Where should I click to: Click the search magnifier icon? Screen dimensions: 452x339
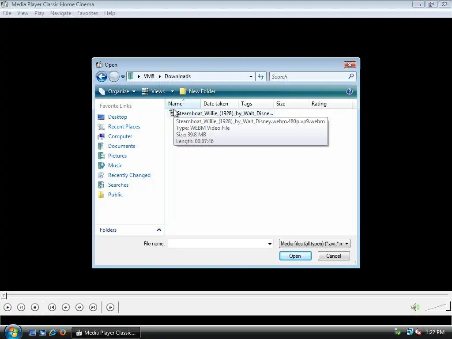click(351, 76)
